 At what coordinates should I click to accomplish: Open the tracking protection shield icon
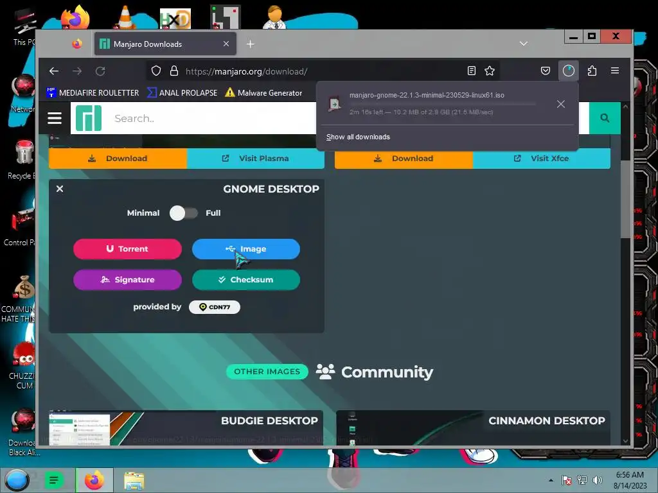click(x=156, y=71)
